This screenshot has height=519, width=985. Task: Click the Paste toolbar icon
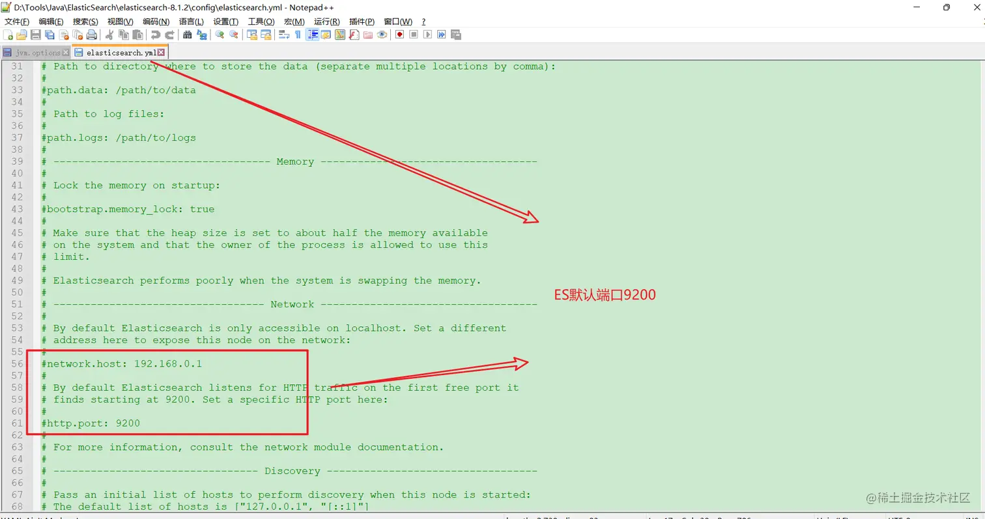pos(137,35)
